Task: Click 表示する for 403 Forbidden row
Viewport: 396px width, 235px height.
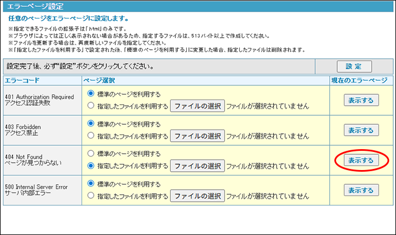Action: [361, 130]
